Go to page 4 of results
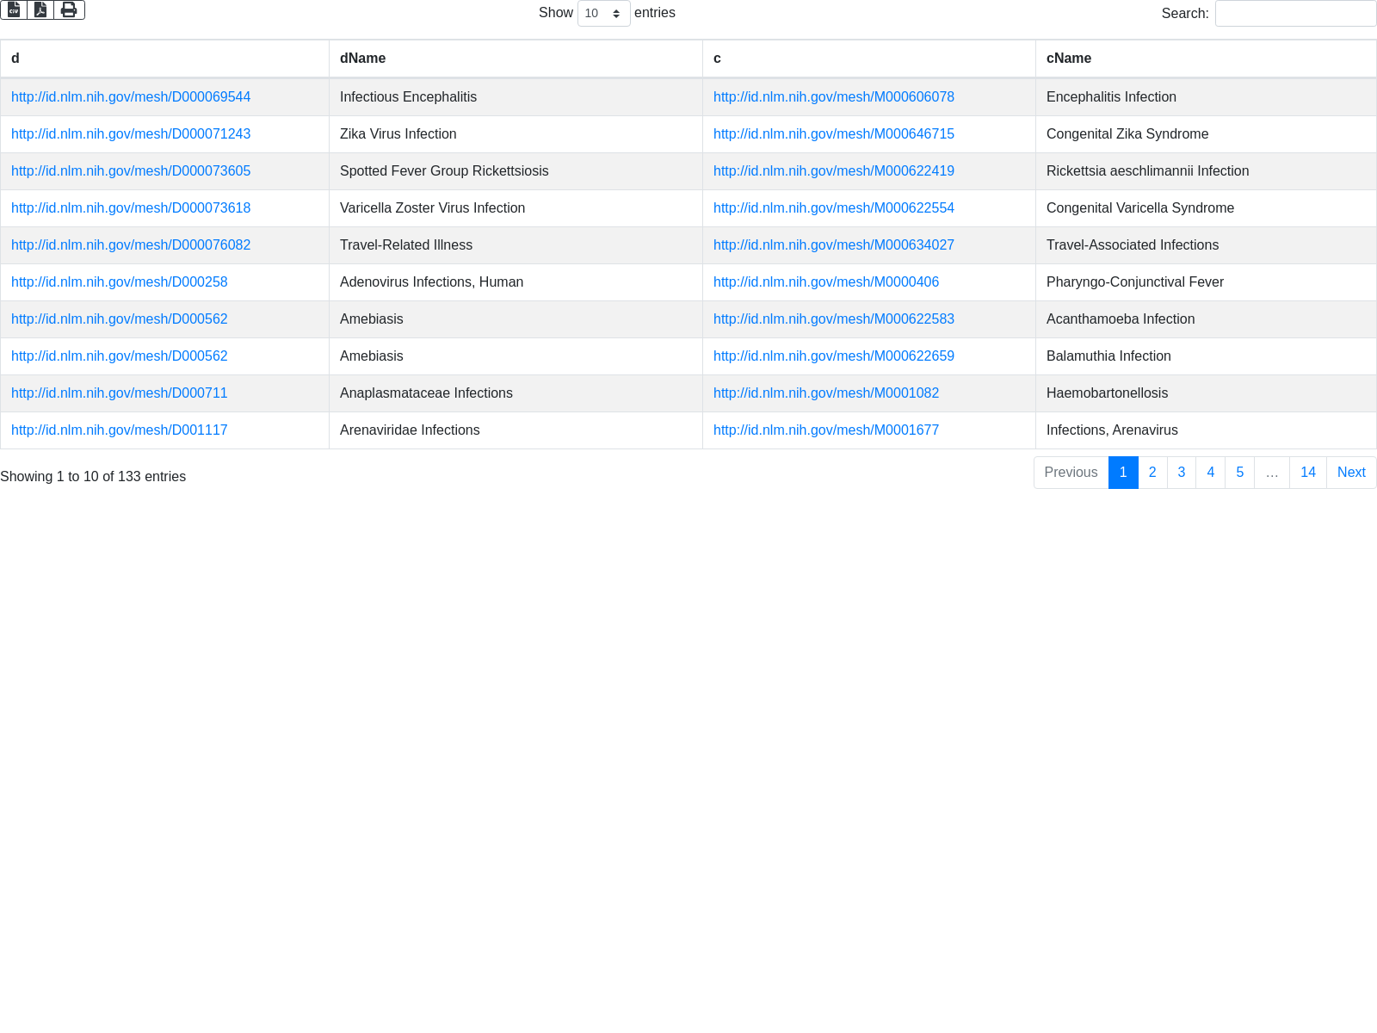Screen dimensions: 1377x1033 [1210, 473]
